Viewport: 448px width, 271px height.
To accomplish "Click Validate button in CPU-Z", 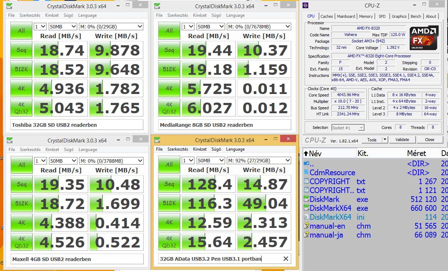I will point(402,140).
